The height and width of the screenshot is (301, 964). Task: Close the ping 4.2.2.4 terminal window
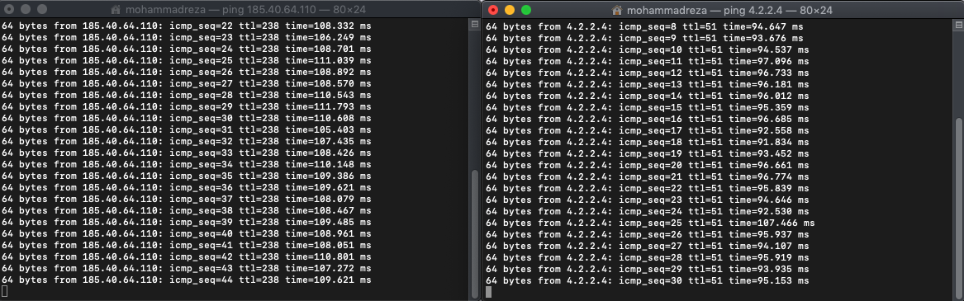pyautogui.click(x=493, y=10)
